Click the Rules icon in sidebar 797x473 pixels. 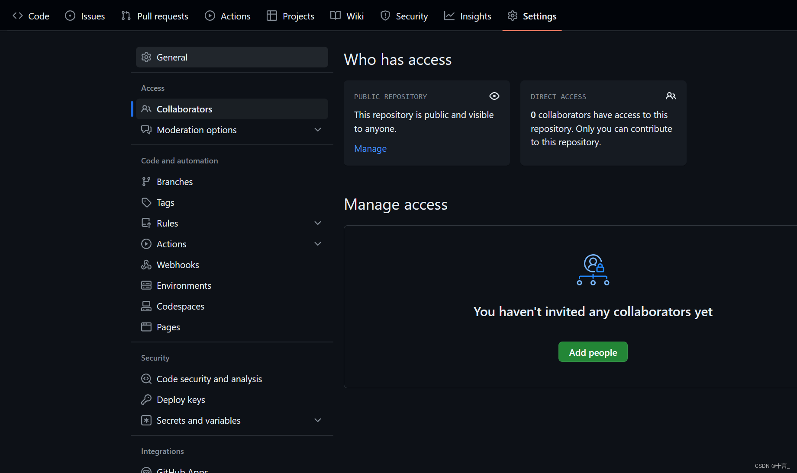(146, 223)
